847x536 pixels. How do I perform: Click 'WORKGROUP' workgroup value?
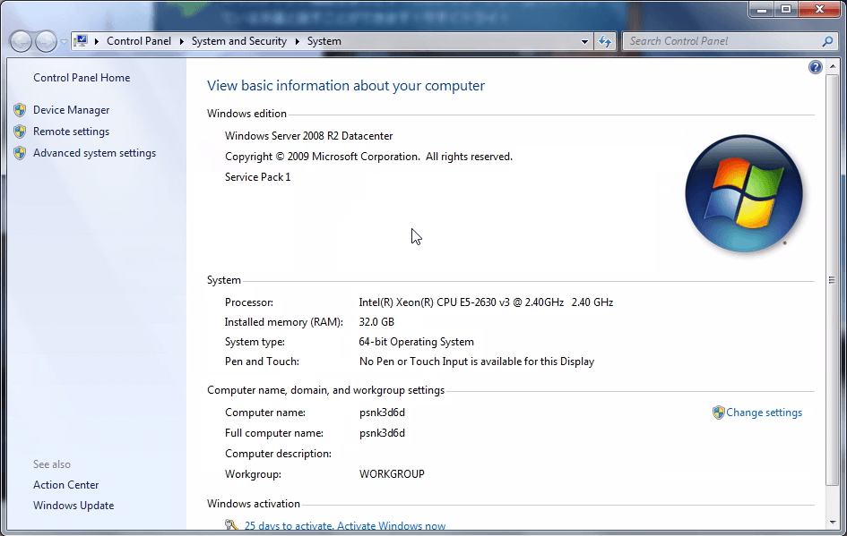(392, 474)
